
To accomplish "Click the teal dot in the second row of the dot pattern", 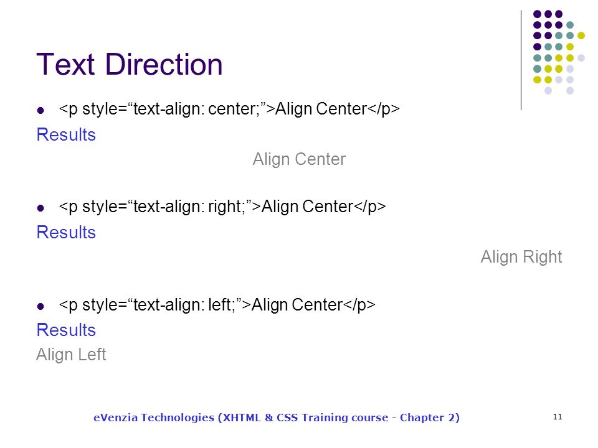I will [570, 25].
